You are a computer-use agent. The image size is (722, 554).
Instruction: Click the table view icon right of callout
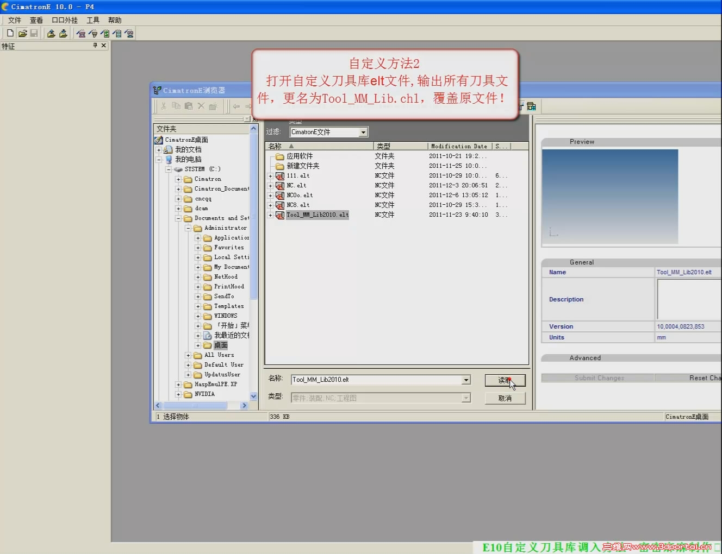[x=531, y=106]
